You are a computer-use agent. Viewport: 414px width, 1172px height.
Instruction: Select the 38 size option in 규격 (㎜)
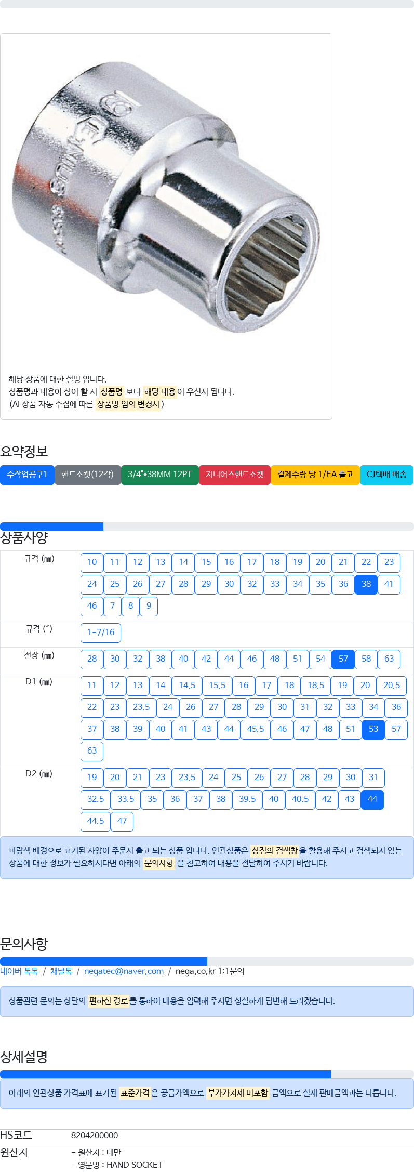point(366,584)
